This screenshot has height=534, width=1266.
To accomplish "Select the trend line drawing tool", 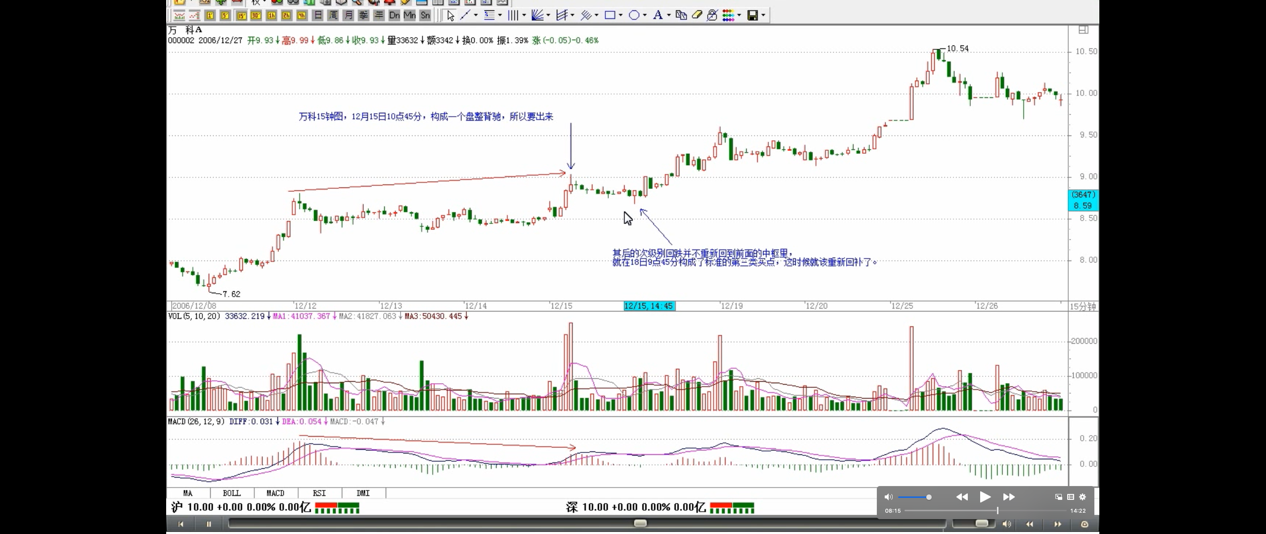I will coord(465,15).
